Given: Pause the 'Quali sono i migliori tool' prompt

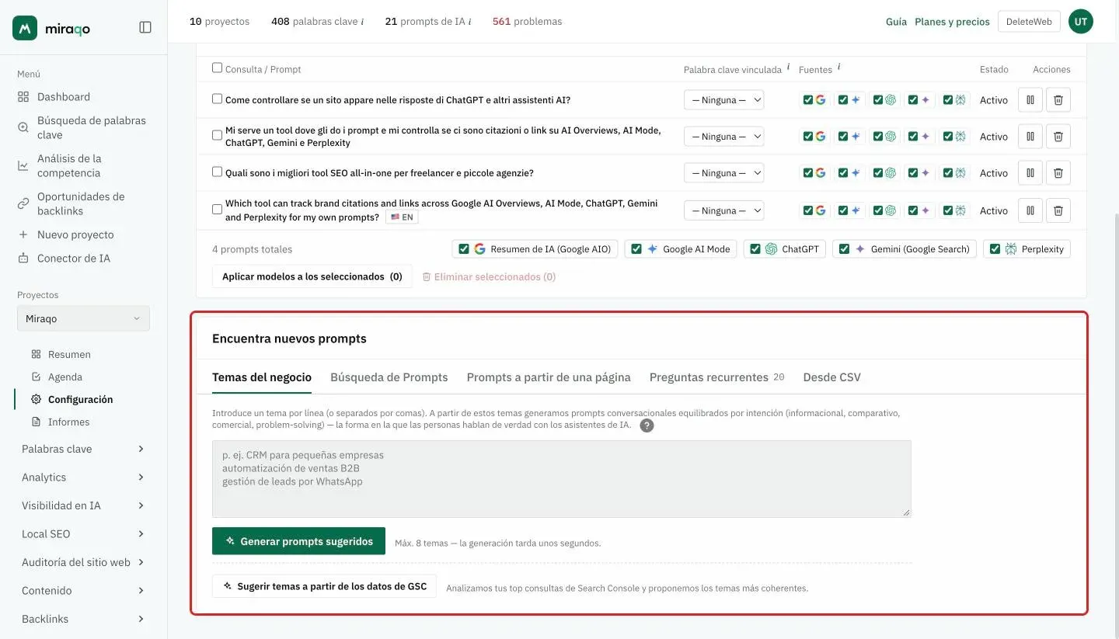Looking at the screenshot, I should (1030, 173).
